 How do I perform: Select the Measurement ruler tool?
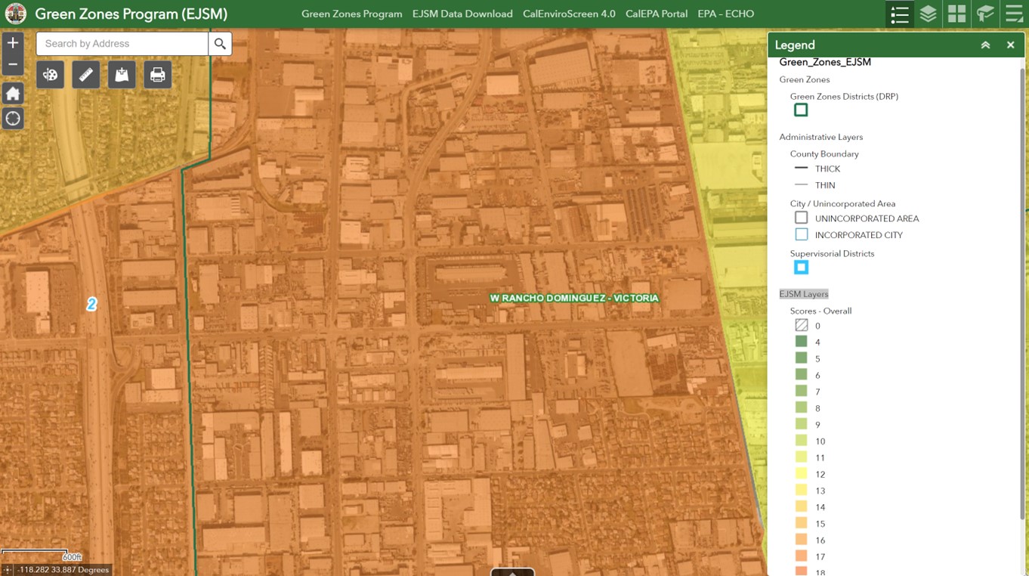[x=85, y=74]
